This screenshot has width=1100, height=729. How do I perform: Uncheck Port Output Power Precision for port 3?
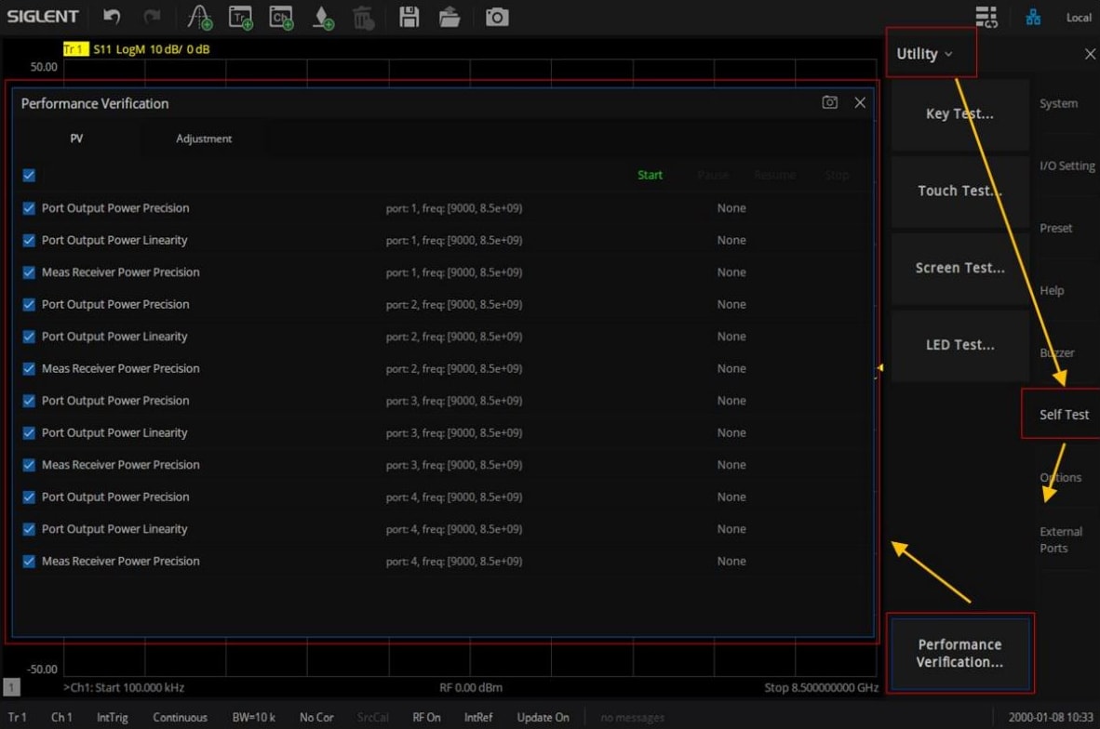(x=29, y=401)
